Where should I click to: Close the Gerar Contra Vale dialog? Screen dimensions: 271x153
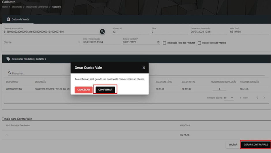click(x=144, y=68)
